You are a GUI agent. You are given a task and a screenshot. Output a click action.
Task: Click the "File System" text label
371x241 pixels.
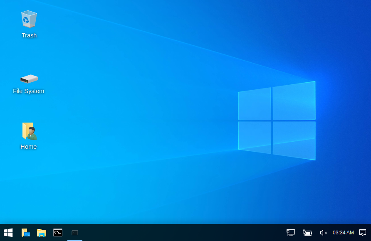coord(29,91)
